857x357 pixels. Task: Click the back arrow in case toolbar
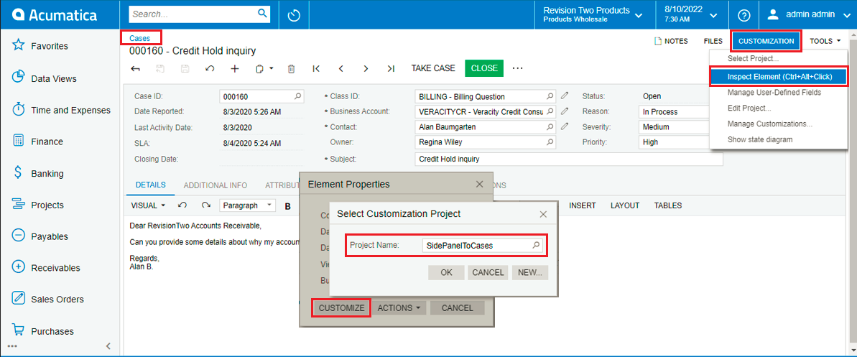pos(136,68)
